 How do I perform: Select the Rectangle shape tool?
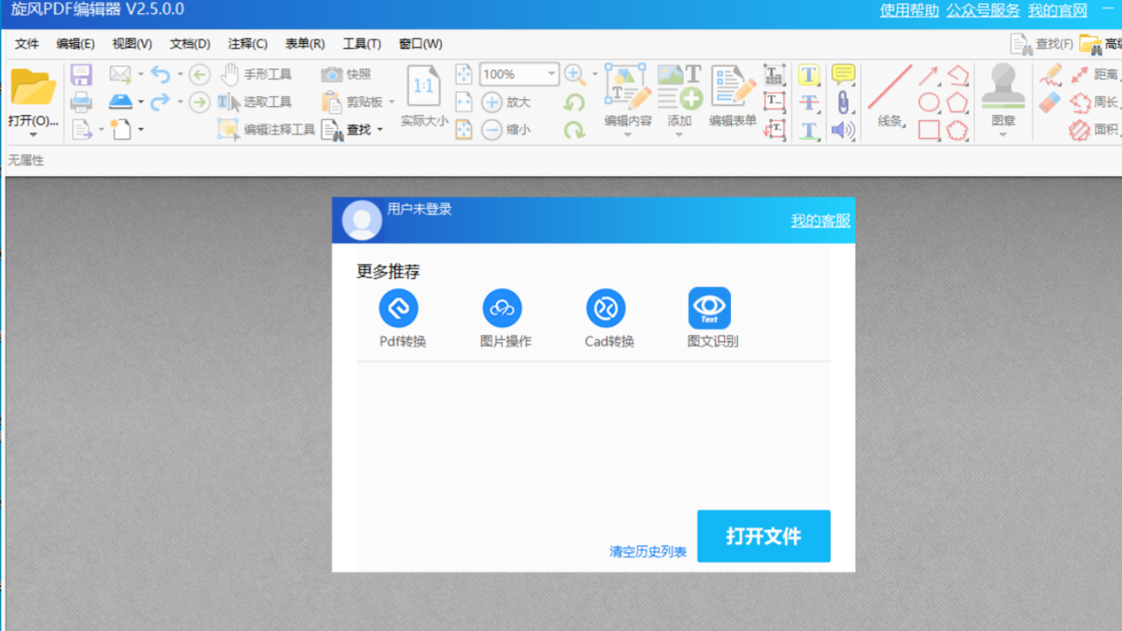[x=929, y=131]
